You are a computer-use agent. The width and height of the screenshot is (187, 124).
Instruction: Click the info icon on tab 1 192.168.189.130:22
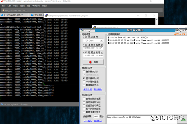pyautogui.click(x=2, y=15)
